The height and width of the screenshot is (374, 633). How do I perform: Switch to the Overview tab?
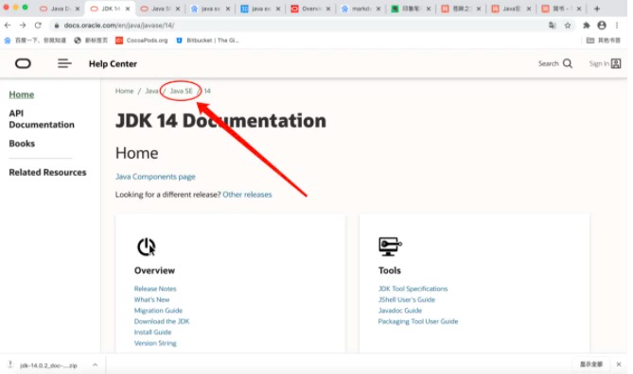[x=309, y=8]
